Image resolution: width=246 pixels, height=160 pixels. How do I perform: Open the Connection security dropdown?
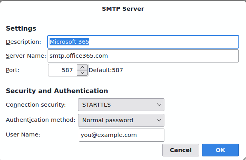[x=121, y=105]
